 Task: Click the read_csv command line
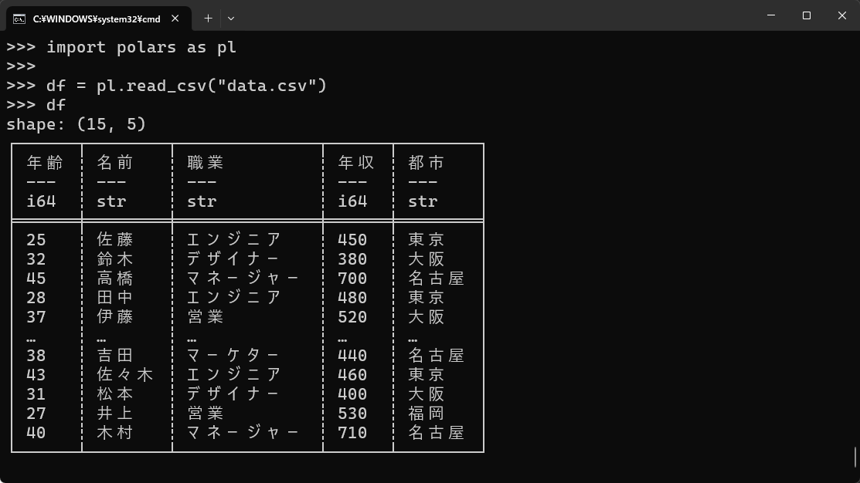click(167, 86)
